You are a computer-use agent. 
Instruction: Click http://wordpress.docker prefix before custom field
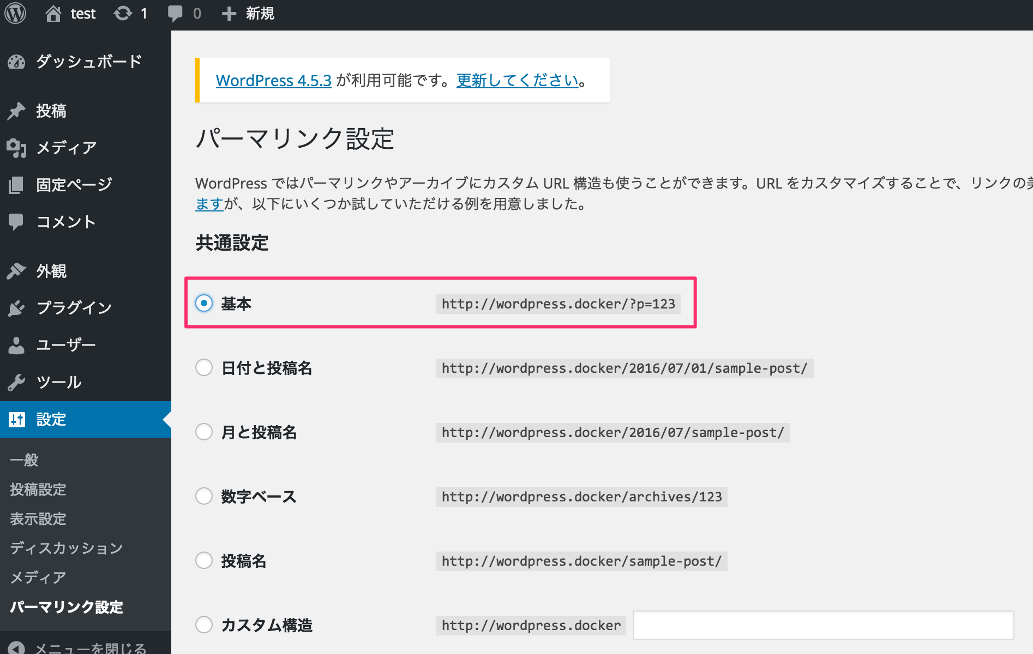pyautogui.click(x=531, y=625)
